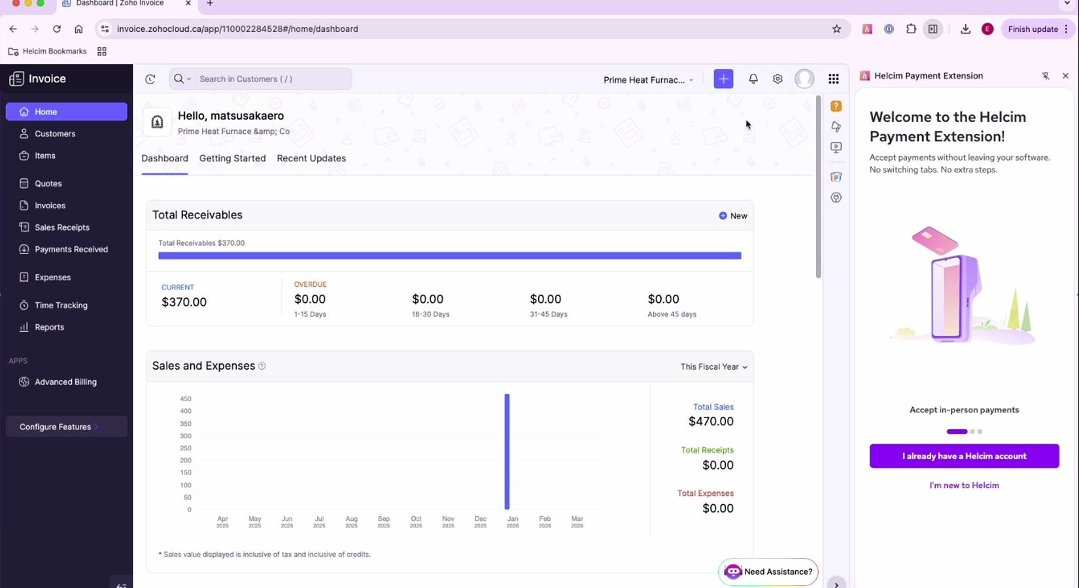Expand the This Fiscal Year dropdown

coord(713,367)
